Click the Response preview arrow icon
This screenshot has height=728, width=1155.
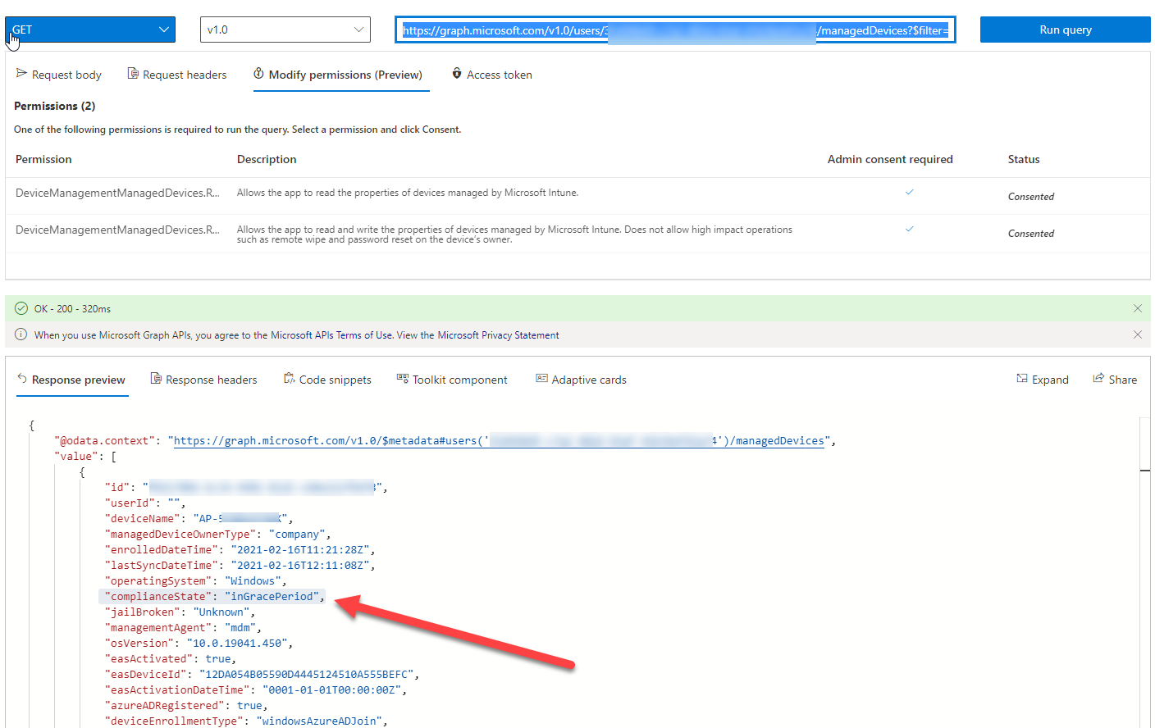point(22,378)
